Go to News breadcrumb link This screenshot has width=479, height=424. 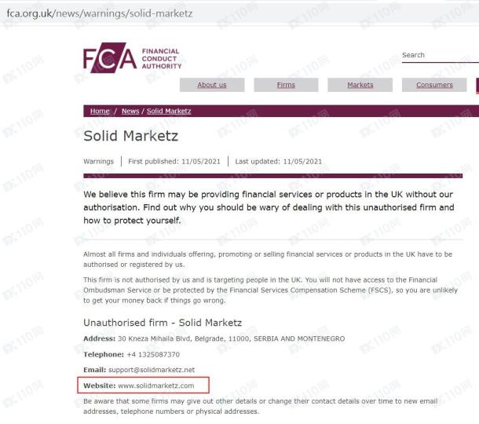130,111
